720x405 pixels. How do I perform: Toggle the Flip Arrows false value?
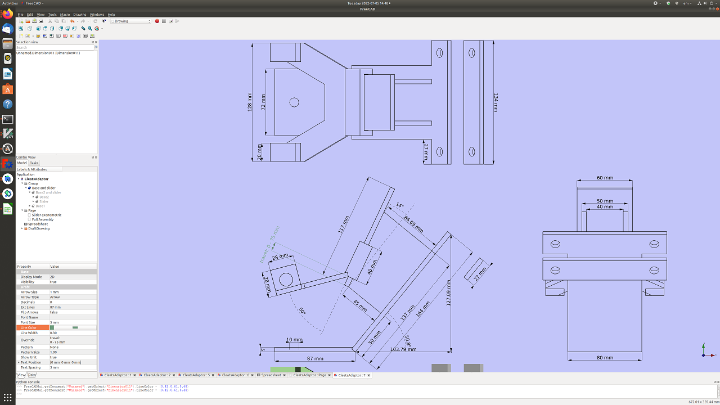pos(73,312)
